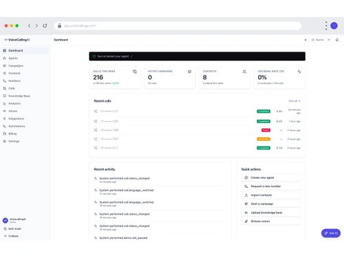The image size is (344, 258).
Task: Click the pulse icon on Voicemail Rate card
Action: click(x=299, y=72)
